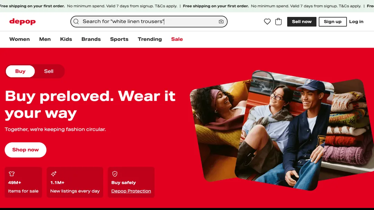Screen dimensions: 374x210
Task: Open the Men menu
Action: pyautogui.click(x=45, y=39)
